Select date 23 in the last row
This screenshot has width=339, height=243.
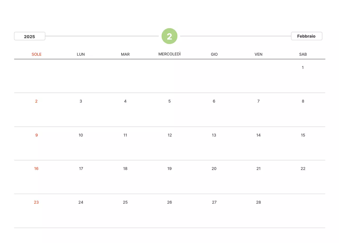tap(36, 202)
